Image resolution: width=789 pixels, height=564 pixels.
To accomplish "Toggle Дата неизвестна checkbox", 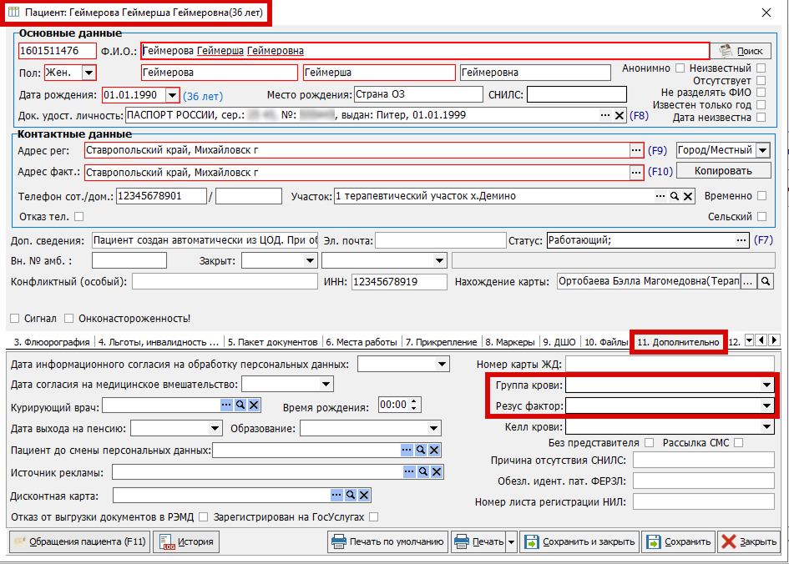I will pyautogui.click(x=761, y=117).
